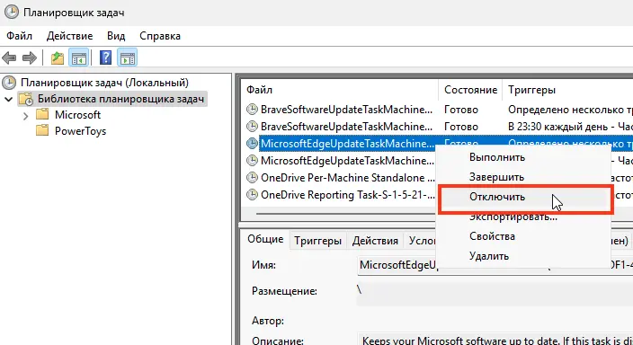The width and height of the screenshot is (633, 345).
Task: Click the Up one level folder icon
Action: pyautogui.click(x=58, y=58)
